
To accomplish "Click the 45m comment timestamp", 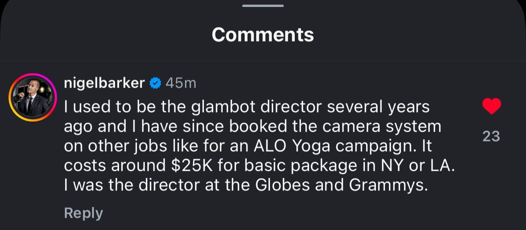I will [181, 83].
